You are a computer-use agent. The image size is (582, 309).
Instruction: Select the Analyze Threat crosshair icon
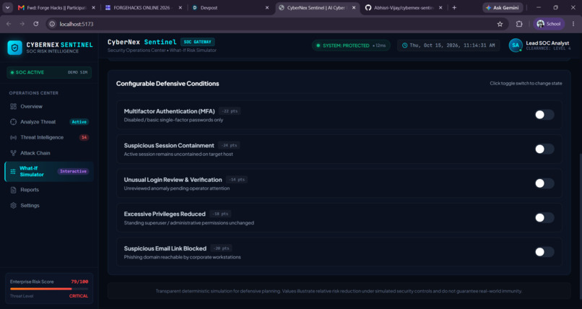(x=14, y=122)
